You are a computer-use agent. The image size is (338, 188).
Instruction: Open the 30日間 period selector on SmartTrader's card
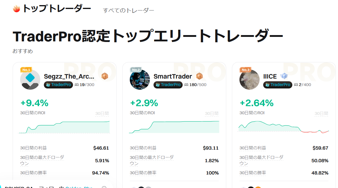(x=212, y=114)
